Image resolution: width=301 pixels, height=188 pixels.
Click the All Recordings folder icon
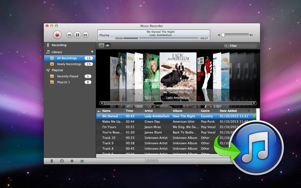click(x=52, y=58)
